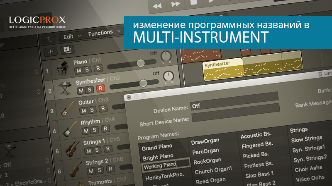The image size is (332, 186).
Task: Record-enable the Rhythm track
Action: 105,129
